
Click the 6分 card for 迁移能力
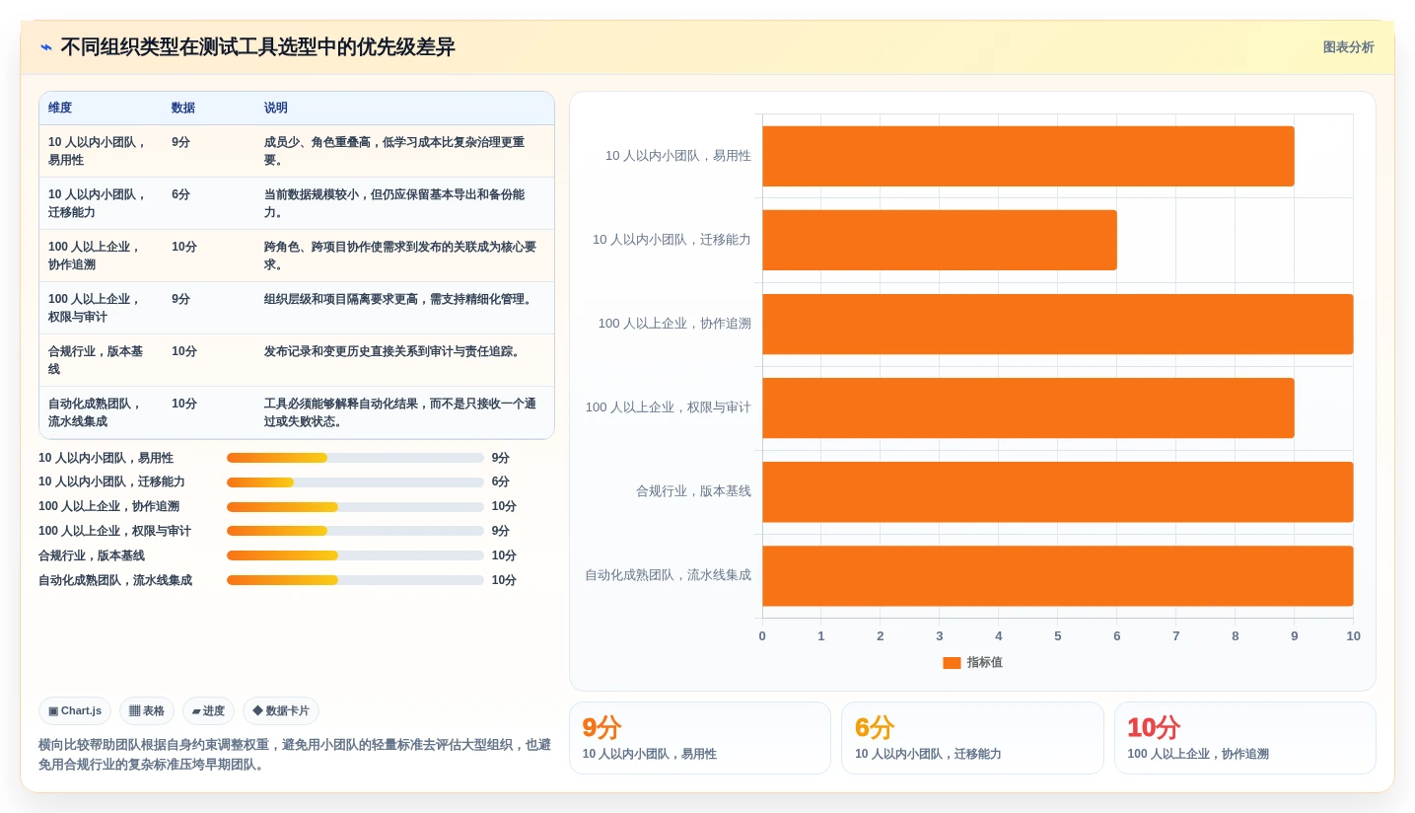(972, 738)
